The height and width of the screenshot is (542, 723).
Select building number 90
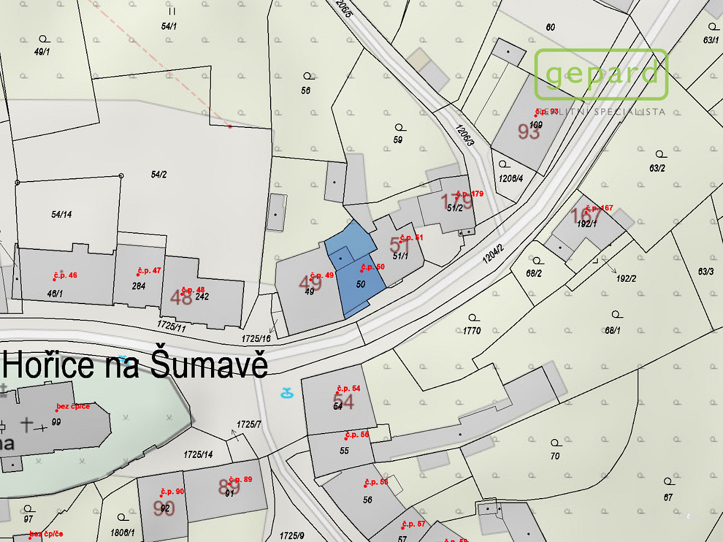(x=164, y=509)
